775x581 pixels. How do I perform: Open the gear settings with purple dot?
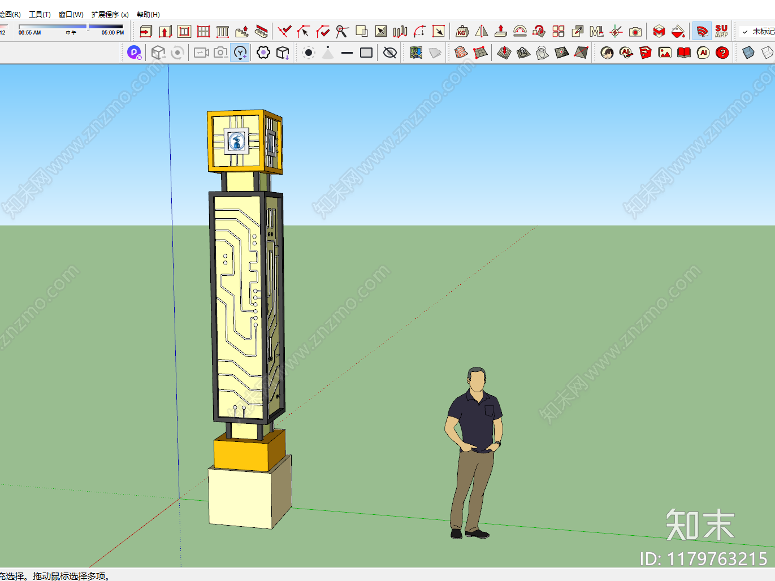263,53
